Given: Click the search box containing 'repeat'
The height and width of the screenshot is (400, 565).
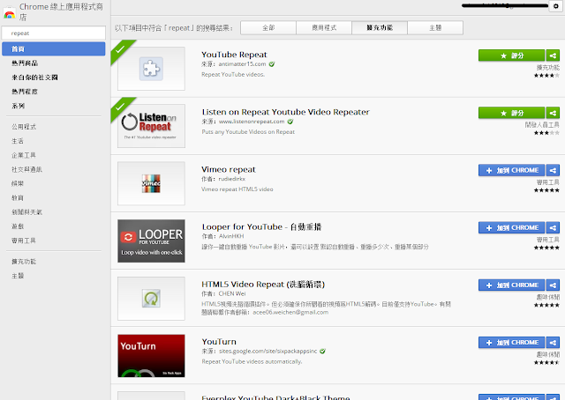Looking at the screenshot, I should pyautogui.click(x=54, y=33).
